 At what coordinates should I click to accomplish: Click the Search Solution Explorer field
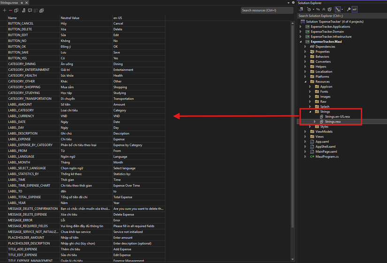click(342, 16)
